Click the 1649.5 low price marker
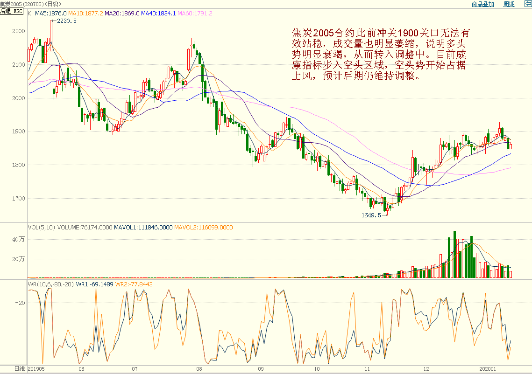 click(x=371, y=215)
